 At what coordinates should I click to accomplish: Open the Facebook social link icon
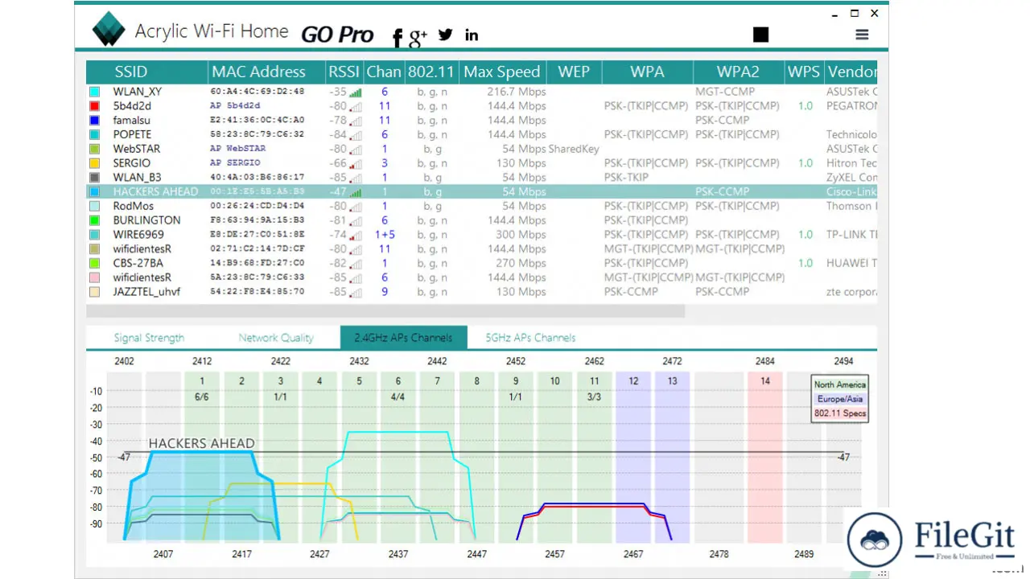point(398,37)
